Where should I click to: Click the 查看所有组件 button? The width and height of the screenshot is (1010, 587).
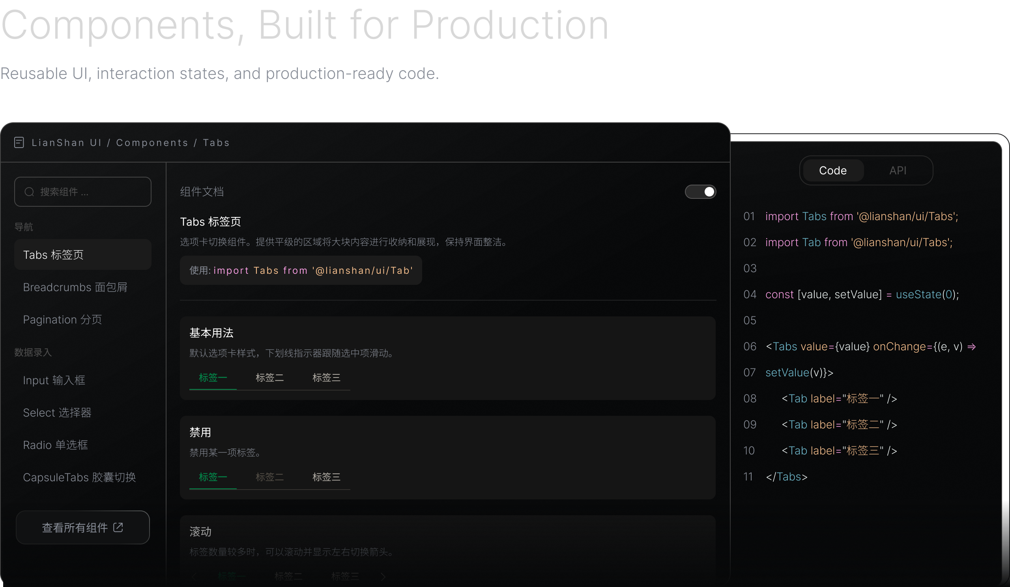pos(82,527)
